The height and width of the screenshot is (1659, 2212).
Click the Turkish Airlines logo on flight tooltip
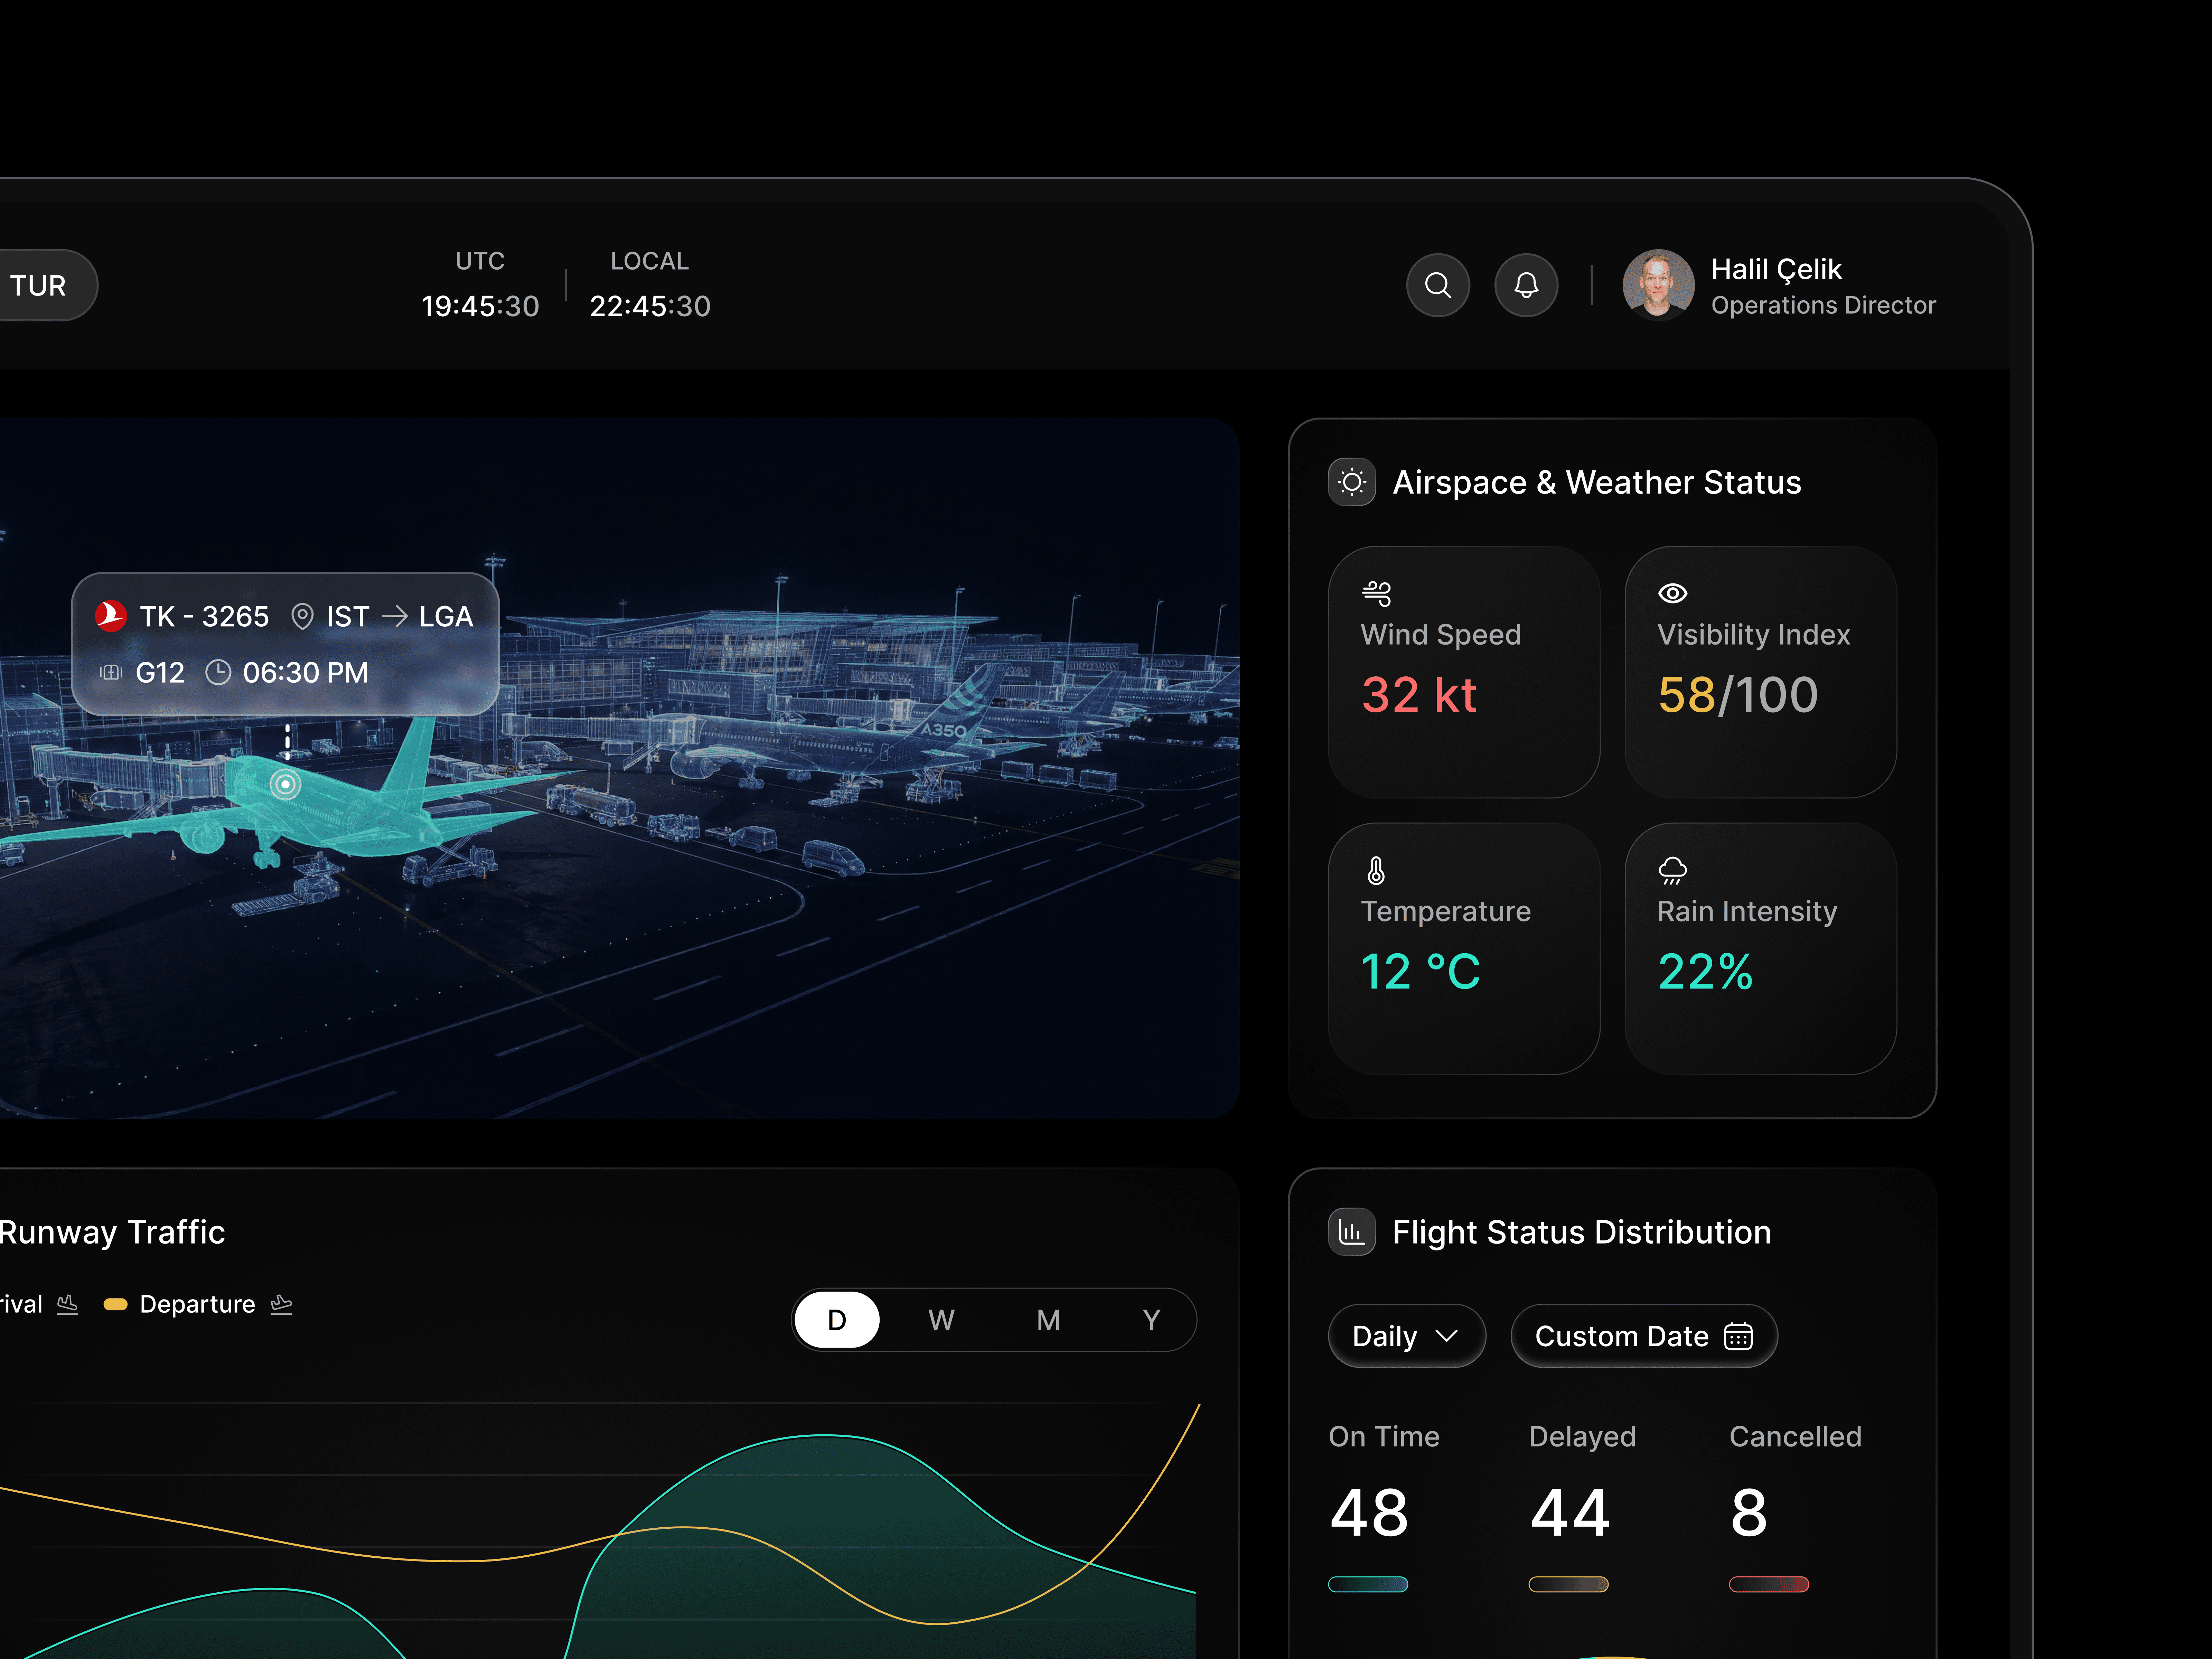tap(111, 616)
